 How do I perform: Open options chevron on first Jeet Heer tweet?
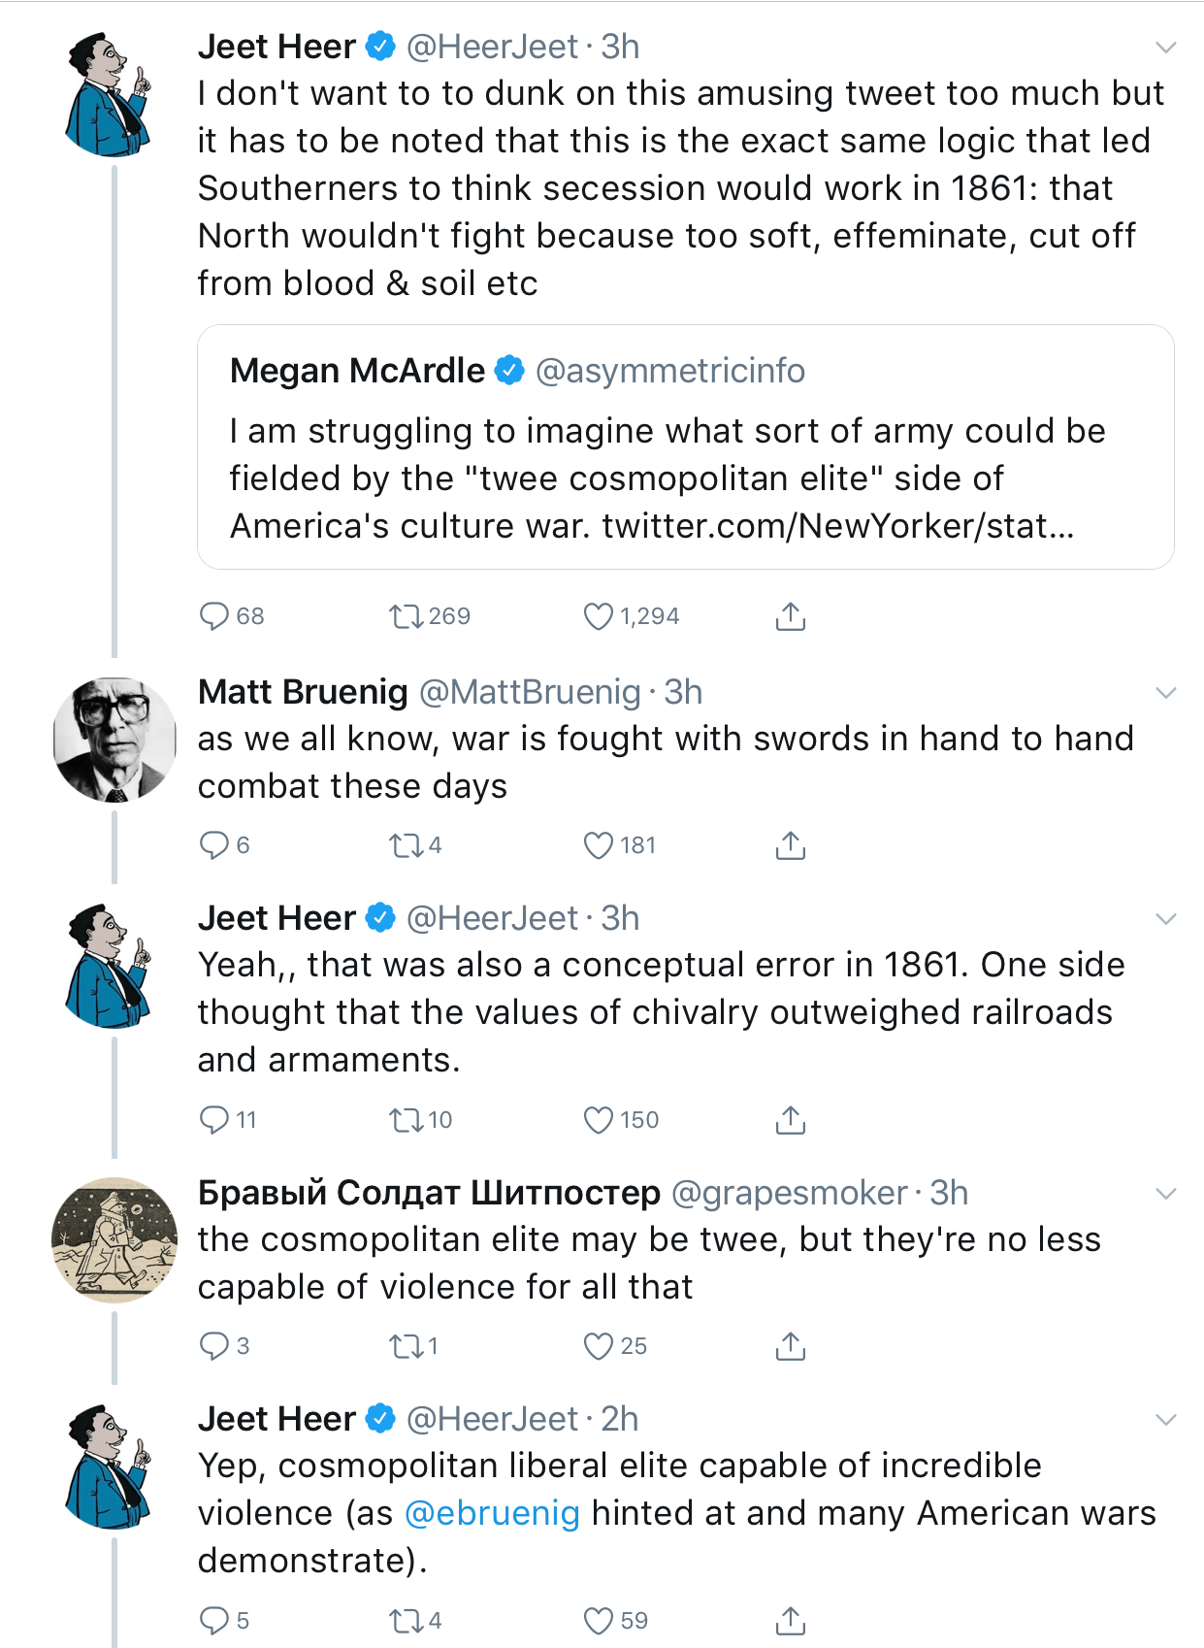coord(1166,47)
